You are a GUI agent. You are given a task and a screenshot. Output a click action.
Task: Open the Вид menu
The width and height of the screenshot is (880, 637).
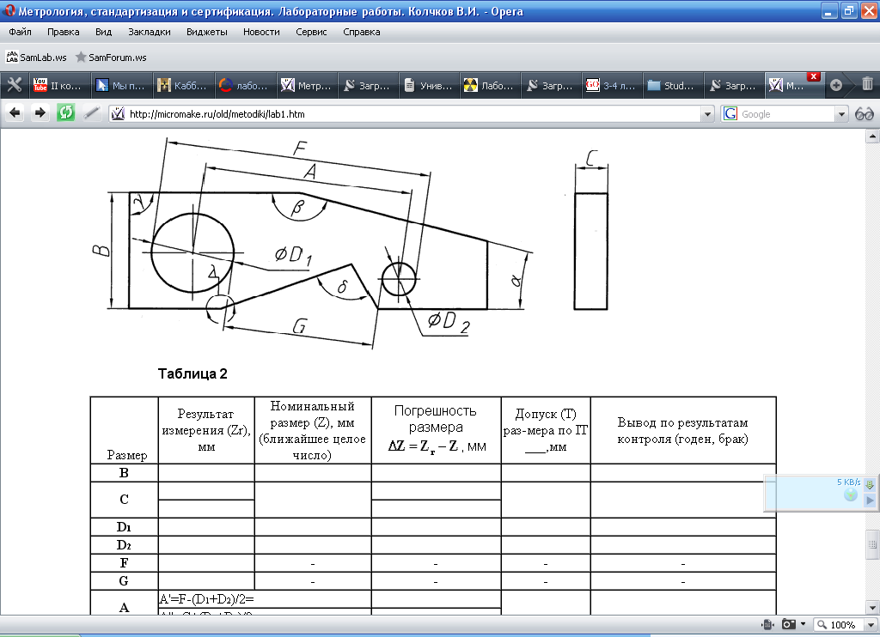point(103,32)
